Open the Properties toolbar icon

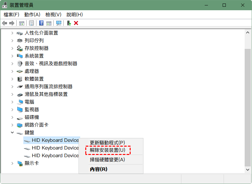pyautogui.click(x=32, y=23)
